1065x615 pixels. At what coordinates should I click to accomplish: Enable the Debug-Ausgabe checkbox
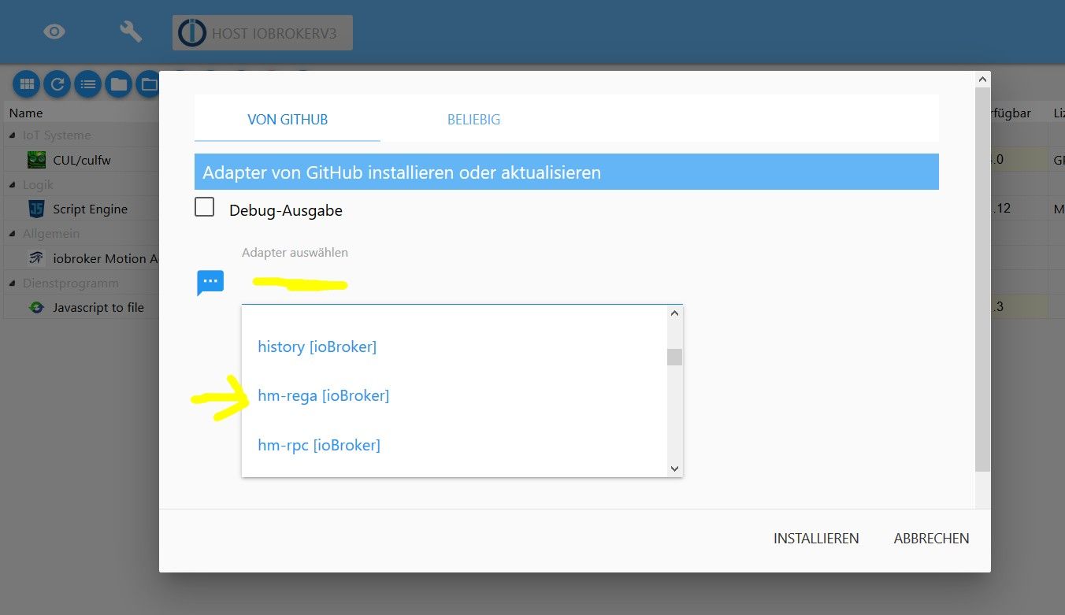click(205, 207)
